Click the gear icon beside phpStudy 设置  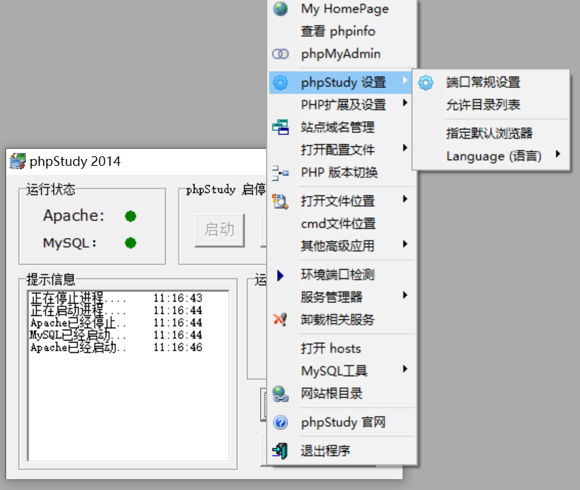[x=280, y=82]
